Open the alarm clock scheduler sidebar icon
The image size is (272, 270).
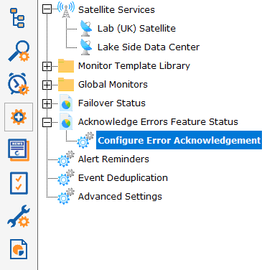(19, 84)
